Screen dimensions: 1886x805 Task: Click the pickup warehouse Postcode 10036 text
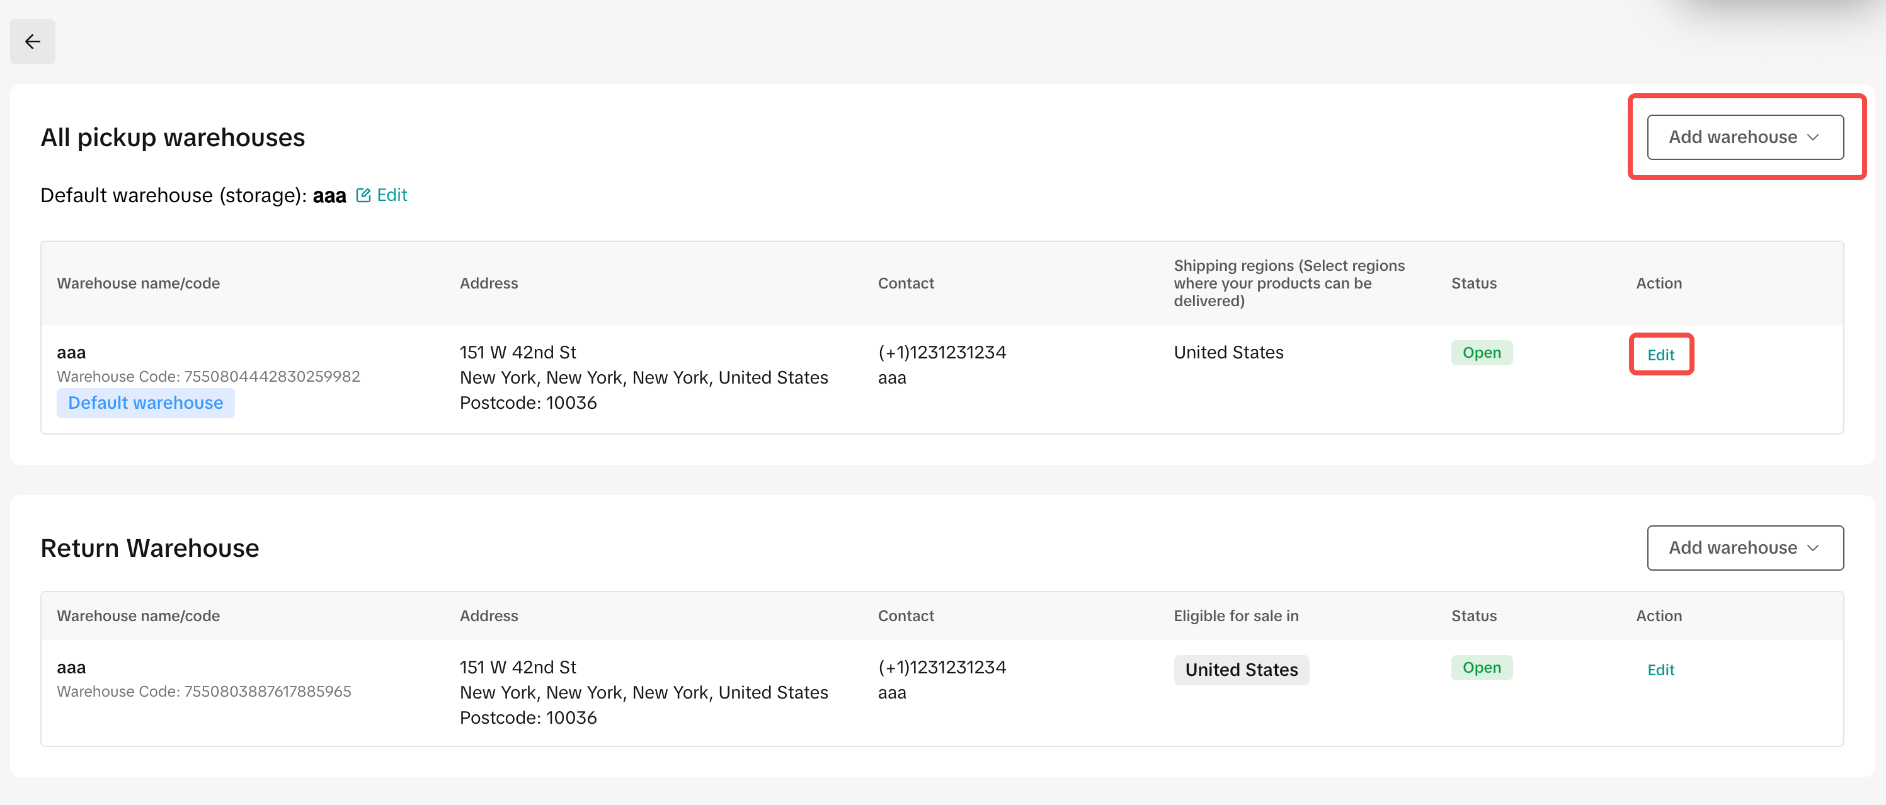click(x=528, y=403)
